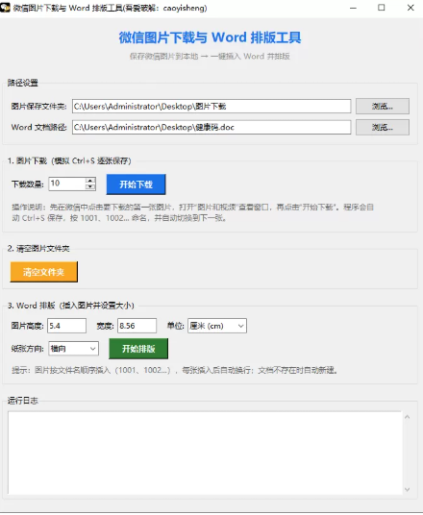
Task: Click the 图片高度 label
Action: [28, 326]
